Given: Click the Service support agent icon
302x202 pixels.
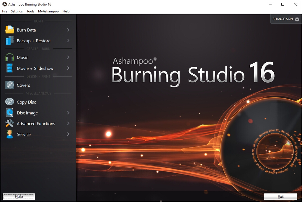Looking at the screenshot, I should click(x=10, y=134).
